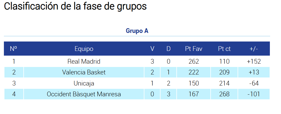Click the +/- column header

254,49
